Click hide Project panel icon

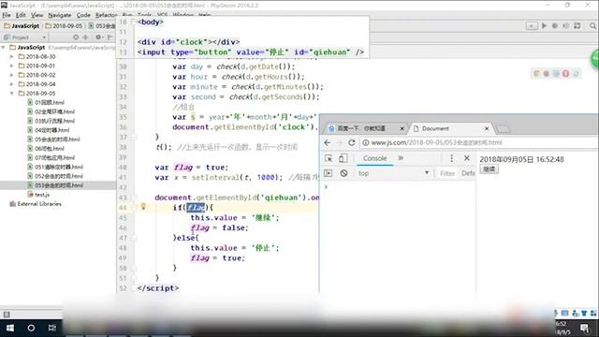tap(110, 37)
